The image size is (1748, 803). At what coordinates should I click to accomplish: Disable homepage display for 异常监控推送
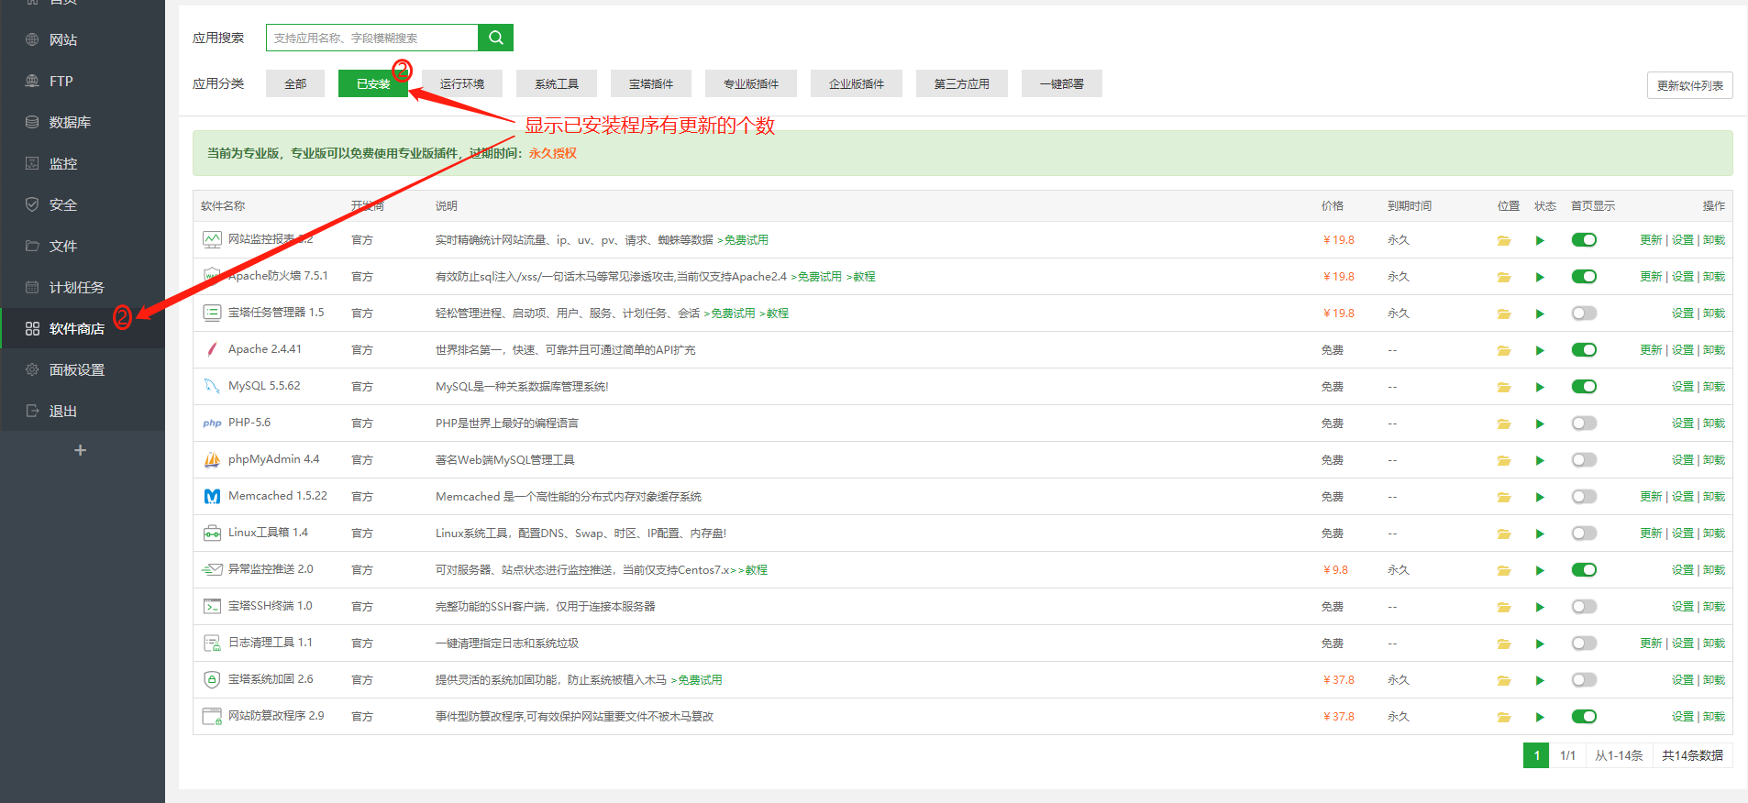(x=1584, y=570)
